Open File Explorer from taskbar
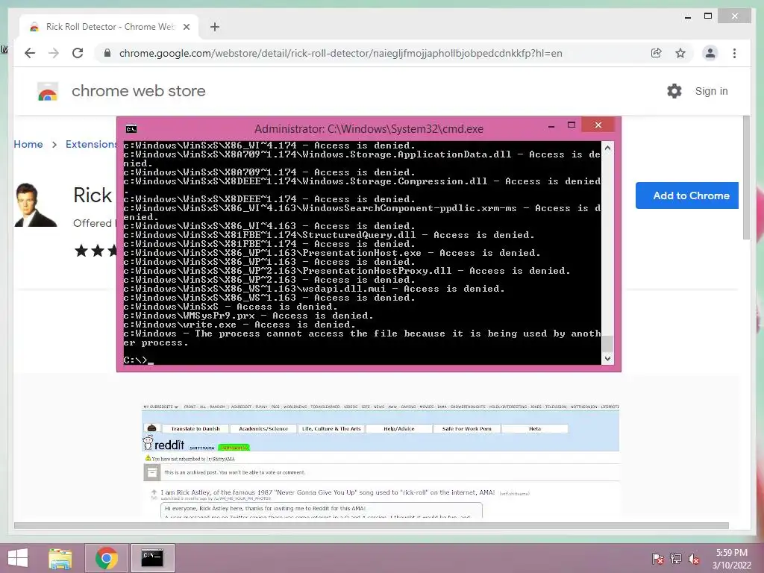 (60, 558)
